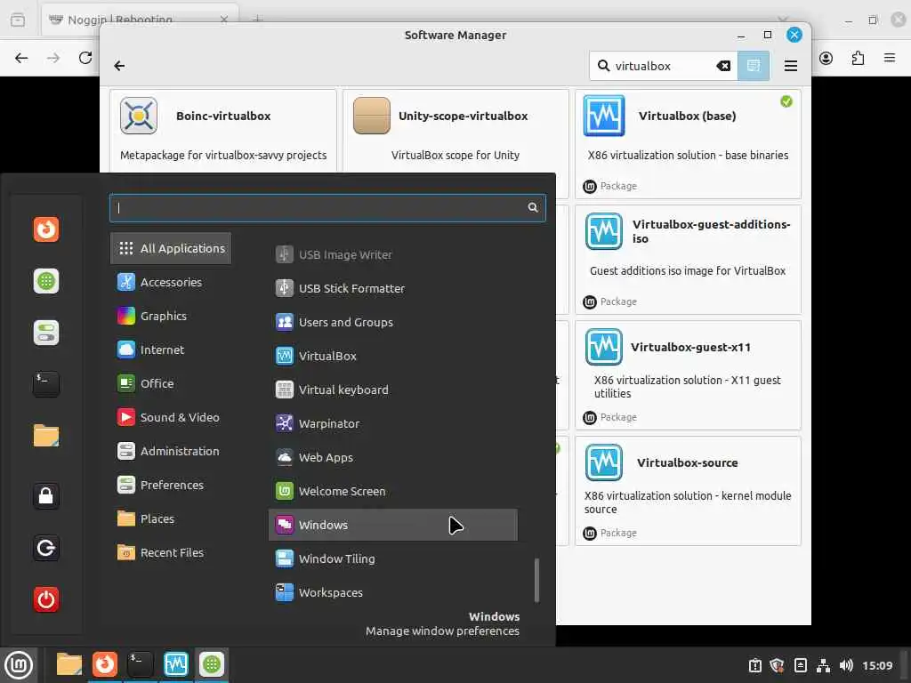This screenshot has width=911, height=683.
Task: Click Software Manager search field
Action: 664,66
